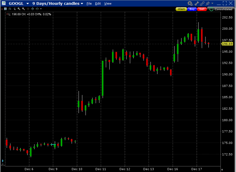Expand the toolbar overflow arrow
The height and width of the screenshot is (172, 236).
pyautogui.click(x=41, y=9)
